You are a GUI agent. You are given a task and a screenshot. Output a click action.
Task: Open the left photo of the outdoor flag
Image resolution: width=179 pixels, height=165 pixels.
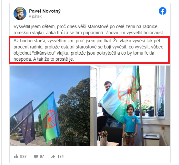pyautogui.click(x=50, y=106)
